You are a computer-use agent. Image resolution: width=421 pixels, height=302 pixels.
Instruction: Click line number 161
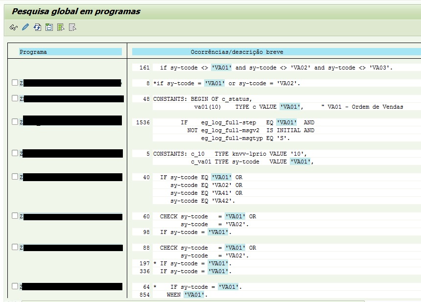[144, 68]
